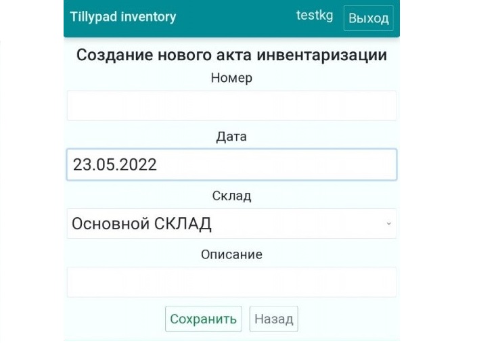Open the Склад dropdown list
The width and height of the screenshot is (500, 343).
(x=231, y=223)
